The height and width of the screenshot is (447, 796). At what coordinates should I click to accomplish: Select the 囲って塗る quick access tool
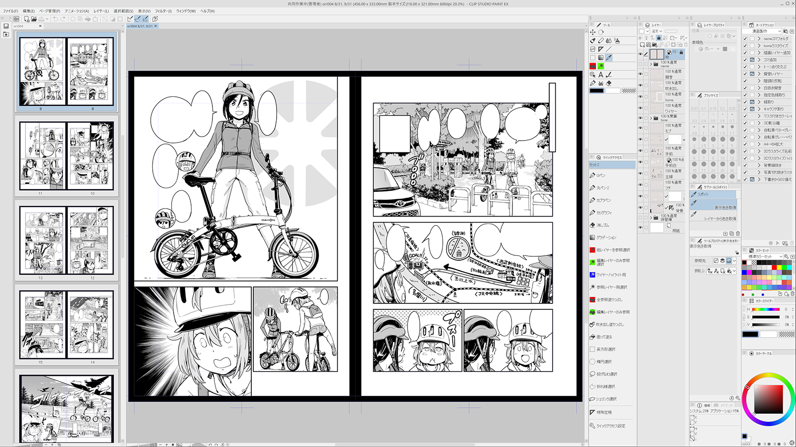601,337
